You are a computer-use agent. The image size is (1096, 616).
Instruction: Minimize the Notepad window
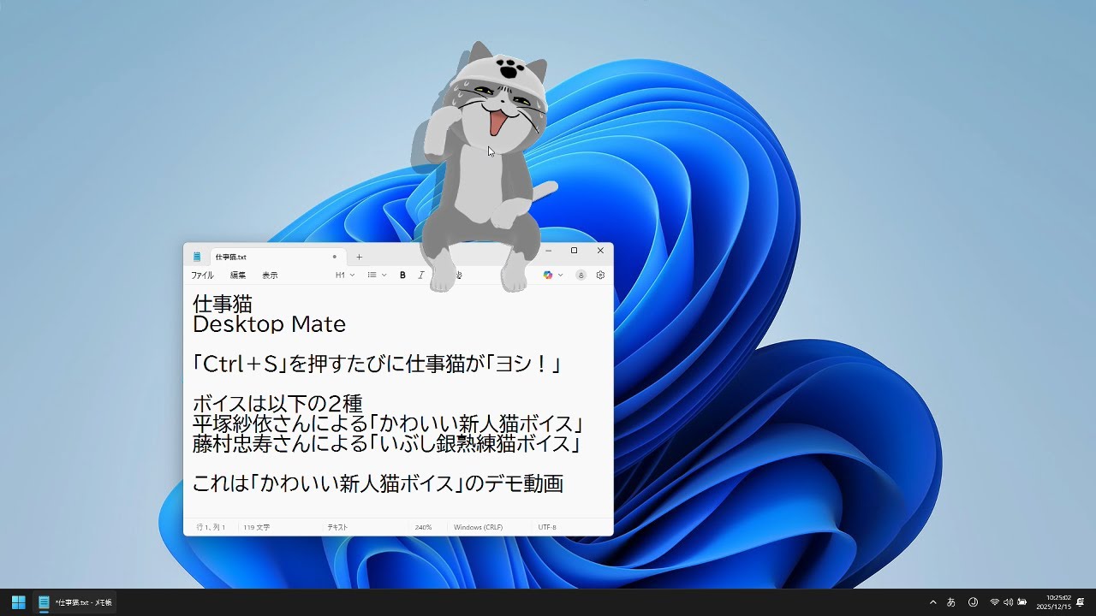(x=549, y=251)
